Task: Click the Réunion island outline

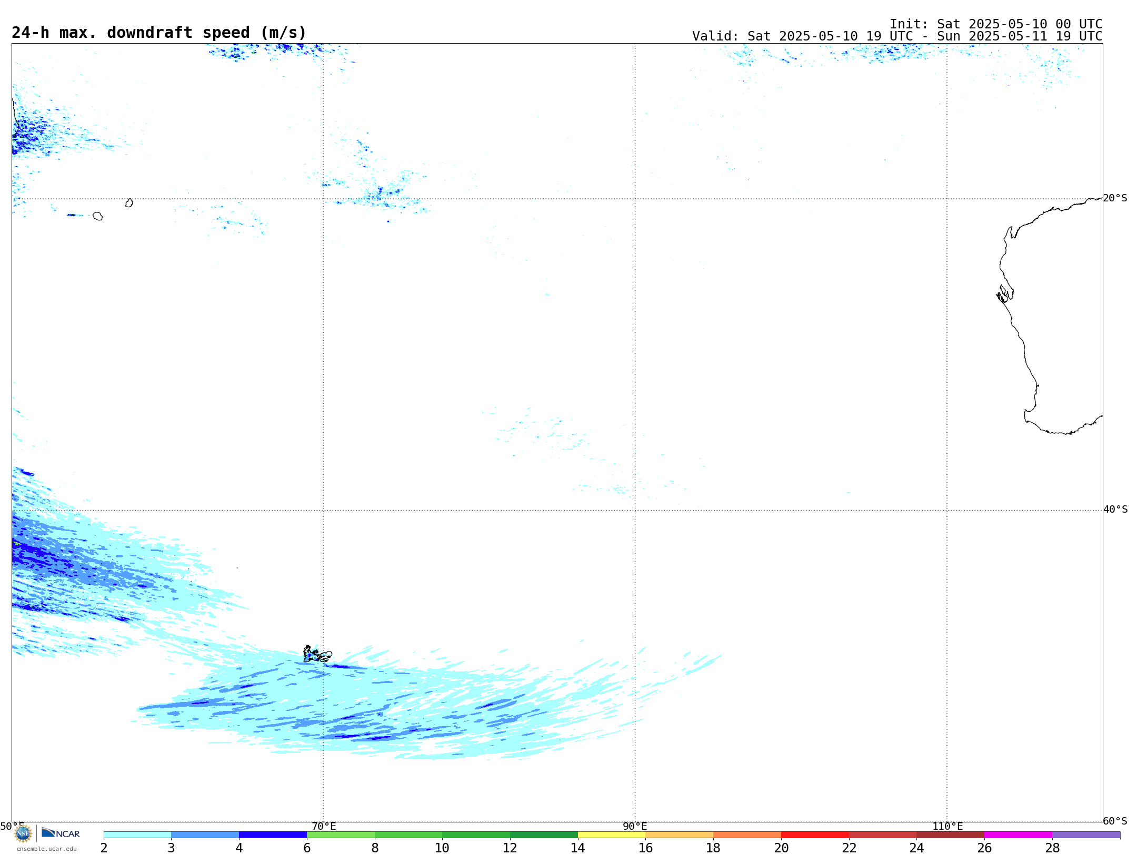Action: point(97,216)
